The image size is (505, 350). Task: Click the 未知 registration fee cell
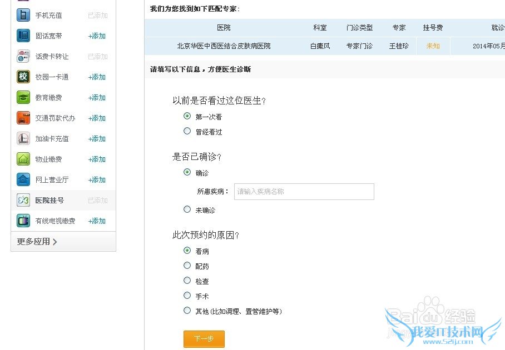tap(433, 46)
